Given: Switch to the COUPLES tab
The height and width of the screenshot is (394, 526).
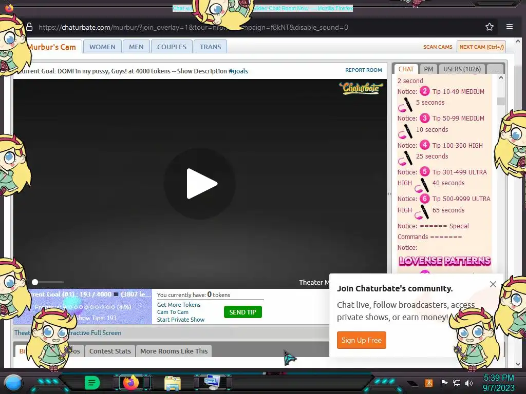Looking at the screenshot, I should coord(172,47).
